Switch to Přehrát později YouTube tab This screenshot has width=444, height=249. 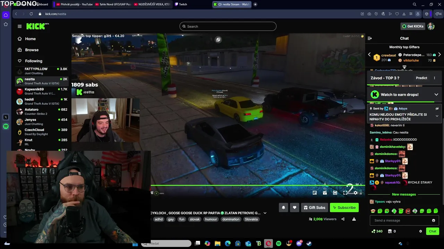(74, 4)
